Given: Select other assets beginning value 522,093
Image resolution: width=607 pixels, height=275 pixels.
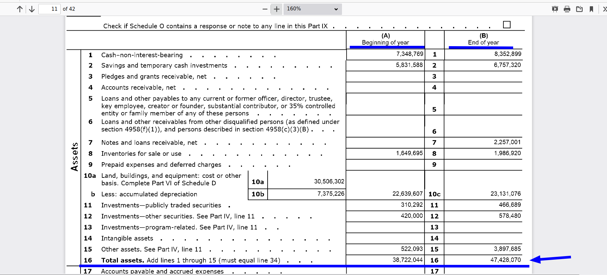Looking at the screenshot, I should pos(412,249).
